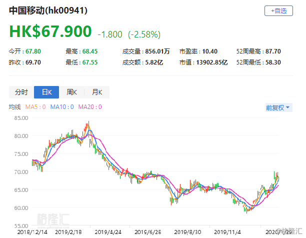
Task: Click the 2019/11/4 date label
Action: coord(227,232)
